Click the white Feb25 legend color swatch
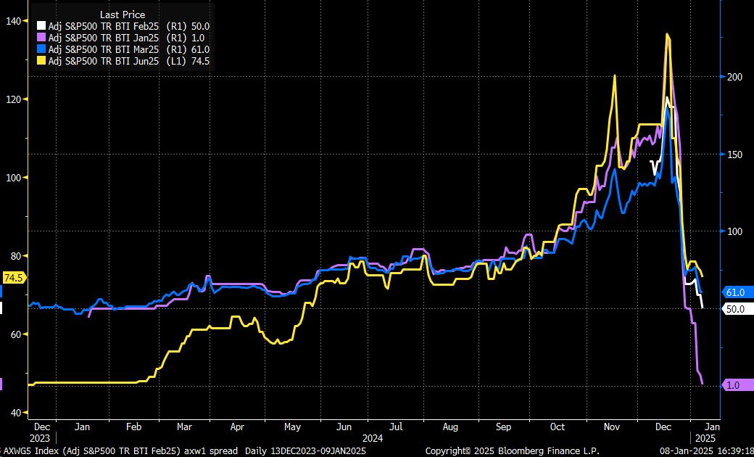The height and width of the screenshot is (457, 754). [42, 26]
